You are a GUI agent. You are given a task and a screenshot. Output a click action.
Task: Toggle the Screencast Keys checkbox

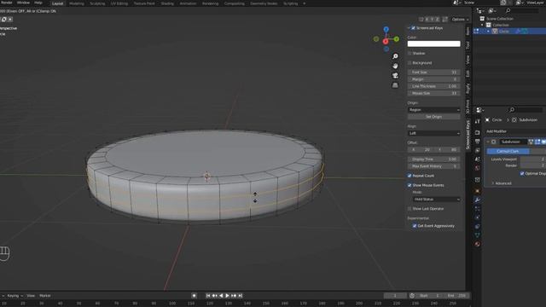coord(413,28)
